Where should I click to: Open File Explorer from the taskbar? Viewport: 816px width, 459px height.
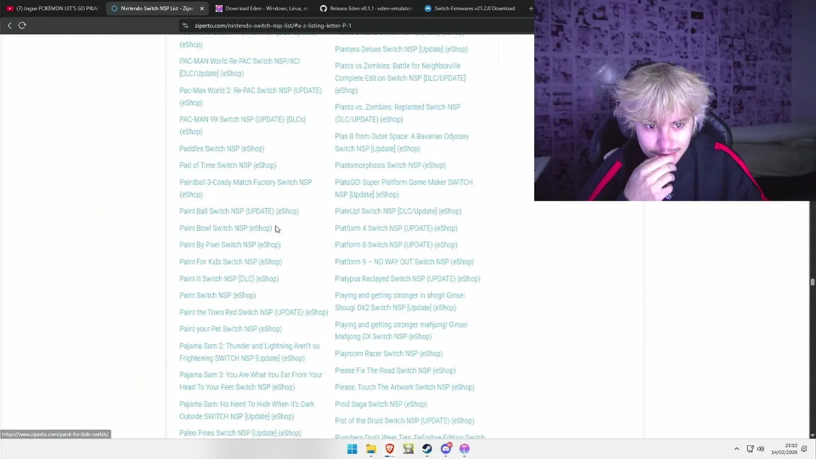coord(371,449)
